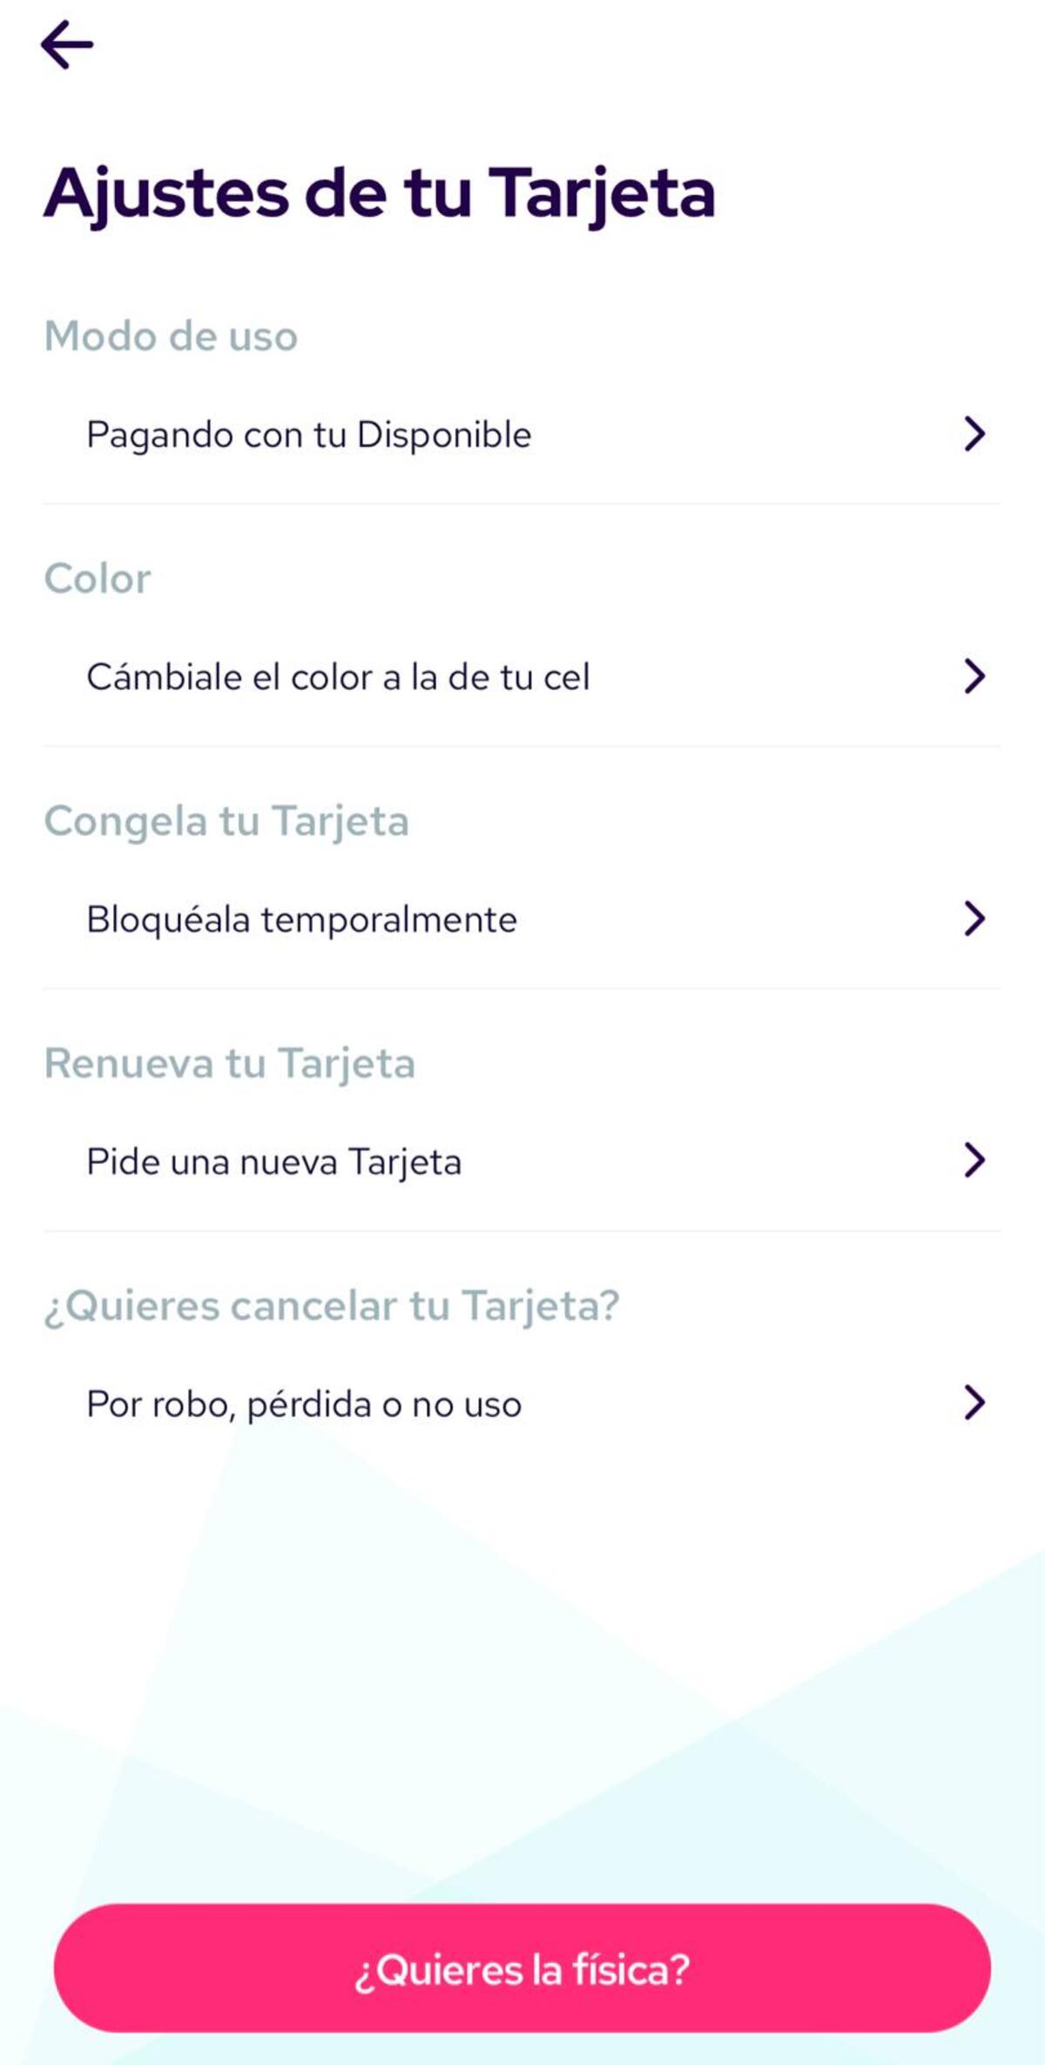Click chevron next to Por robo, pérdida
1045x2065 pixels.
point(974,1403)
